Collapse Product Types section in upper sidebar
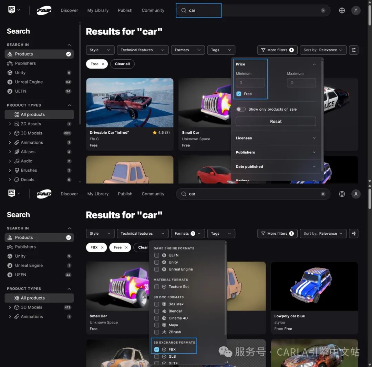The width and height of the screenshot is (372, 367). [x=69, y=105]
